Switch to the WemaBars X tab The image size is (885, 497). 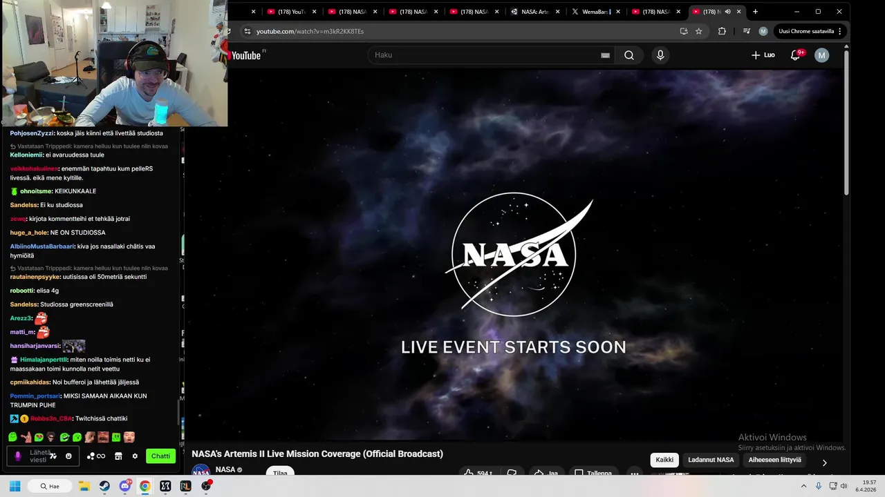pos(595,12)
